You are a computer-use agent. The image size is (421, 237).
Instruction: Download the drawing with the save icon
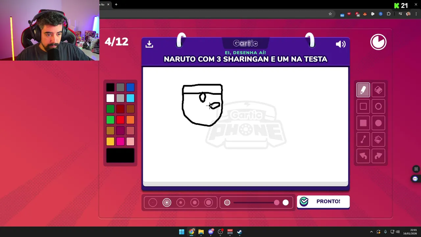point(149,44)
